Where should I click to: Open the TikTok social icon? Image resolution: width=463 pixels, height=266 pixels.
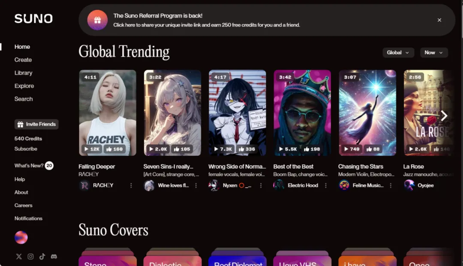coord(42,257)
